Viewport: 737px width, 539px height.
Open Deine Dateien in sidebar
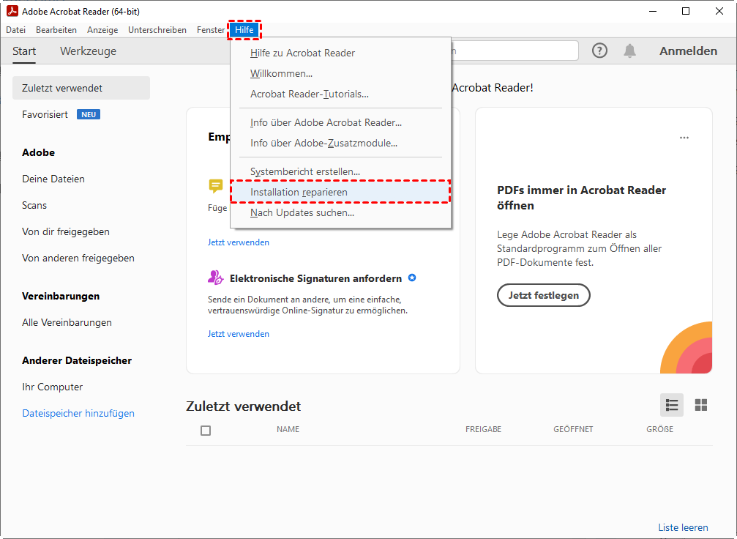[53, 179]
